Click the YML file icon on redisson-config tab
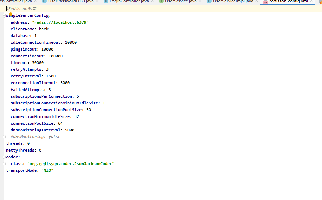 click(x=266, y=2)
